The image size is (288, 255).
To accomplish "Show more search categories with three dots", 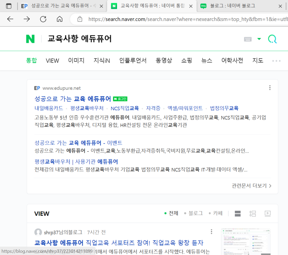I will [x=276, y=61].
